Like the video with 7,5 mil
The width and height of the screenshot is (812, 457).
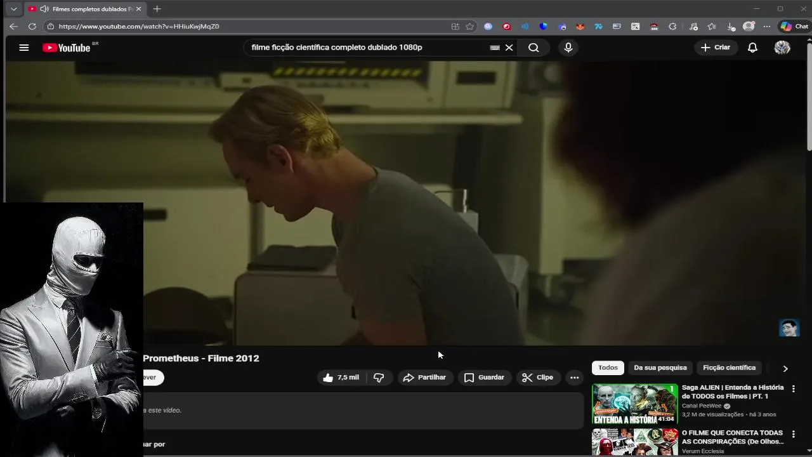[x=341, y=378]
